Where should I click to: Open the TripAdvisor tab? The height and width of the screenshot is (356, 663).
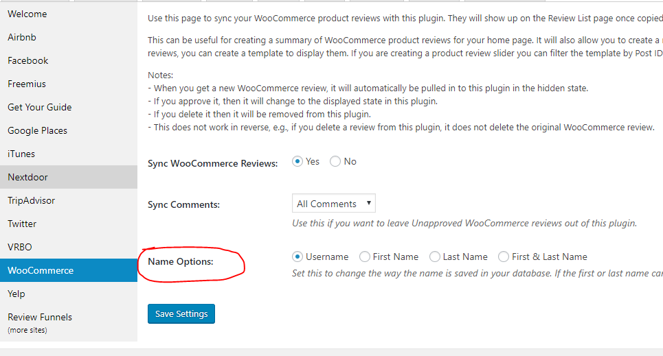pyautogui.click(x=69, y=200)
